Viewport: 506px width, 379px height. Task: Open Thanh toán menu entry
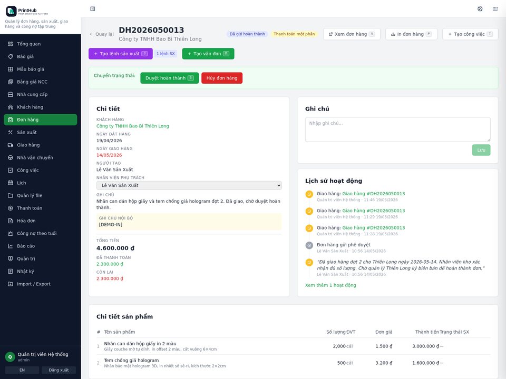41,208
